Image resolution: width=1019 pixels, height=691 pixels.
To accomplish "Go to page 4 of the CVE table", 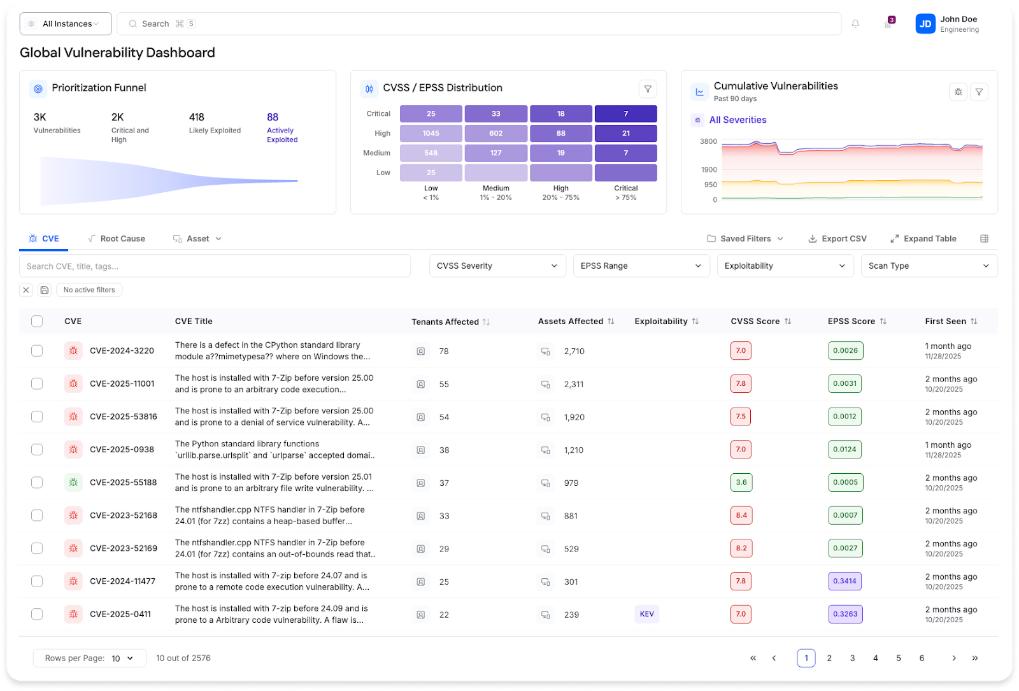I will (x=876, y=658).
